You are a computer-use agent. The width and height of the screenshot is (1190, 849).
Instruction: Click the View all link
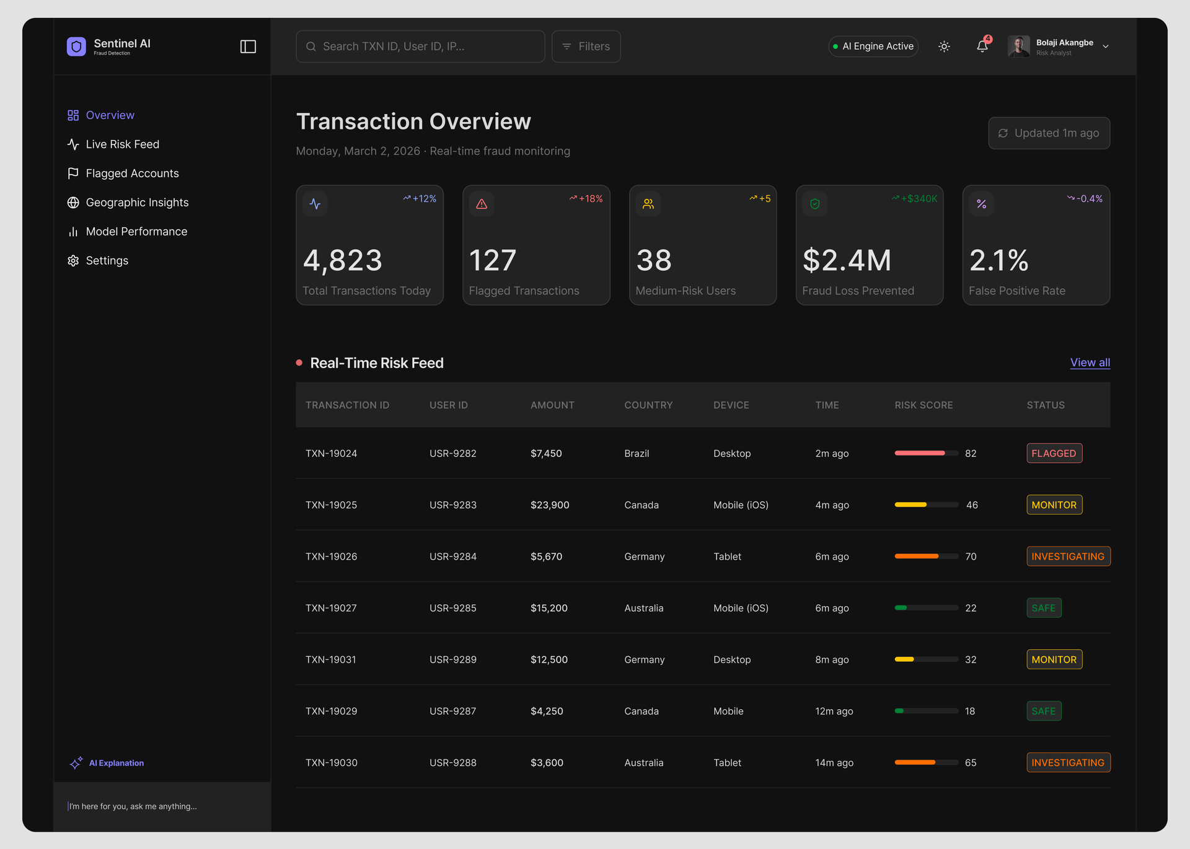pos(1090,363)
